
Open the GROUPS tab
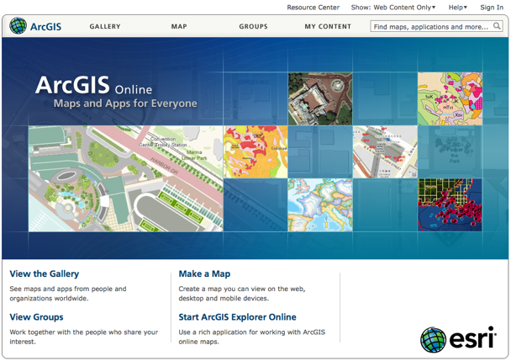(253, 26)
